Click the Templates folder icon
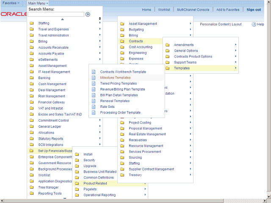This screenshot has width=271, height=203. coord(167,68)
